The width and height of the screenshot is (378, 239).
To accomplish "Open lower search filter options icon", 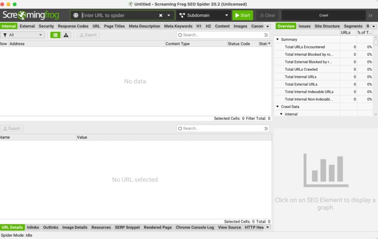I will (x=266, y=129).
